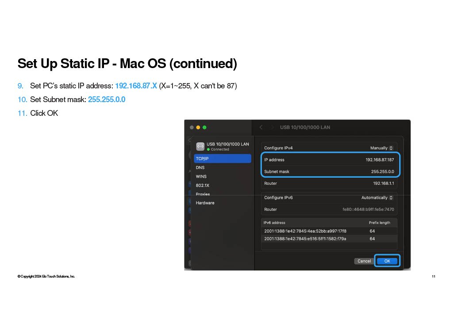Click the USB LAN adapter icon

tap(200, 147)
